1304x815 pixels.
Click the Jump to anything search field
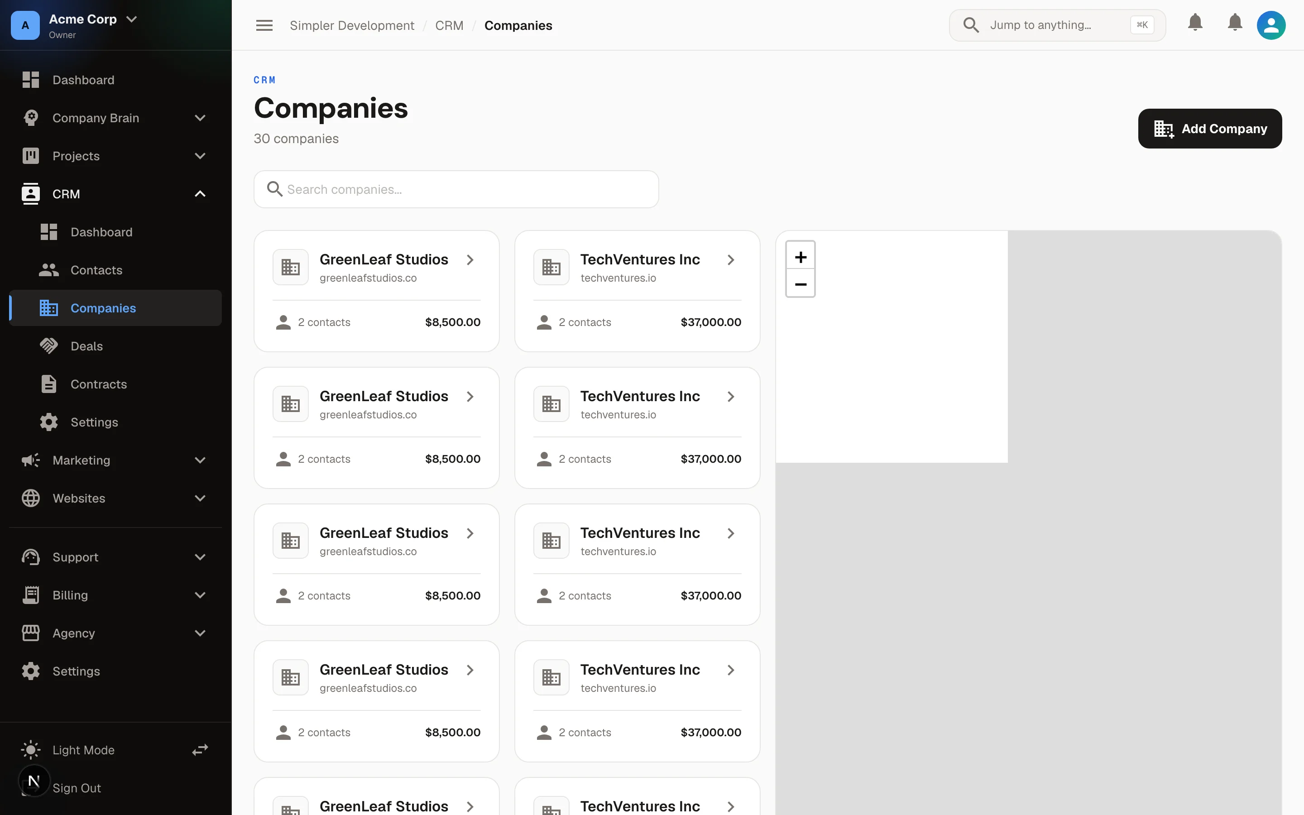click(1057, 25)
